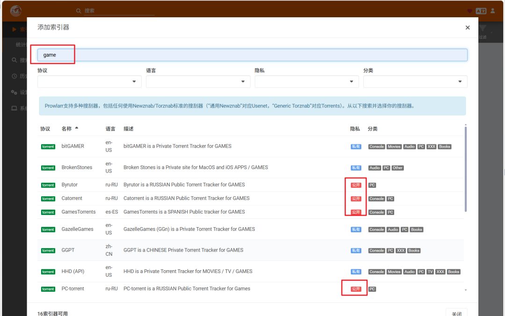Click the PC tag in the Byrutor row

[x=372, y=185]
